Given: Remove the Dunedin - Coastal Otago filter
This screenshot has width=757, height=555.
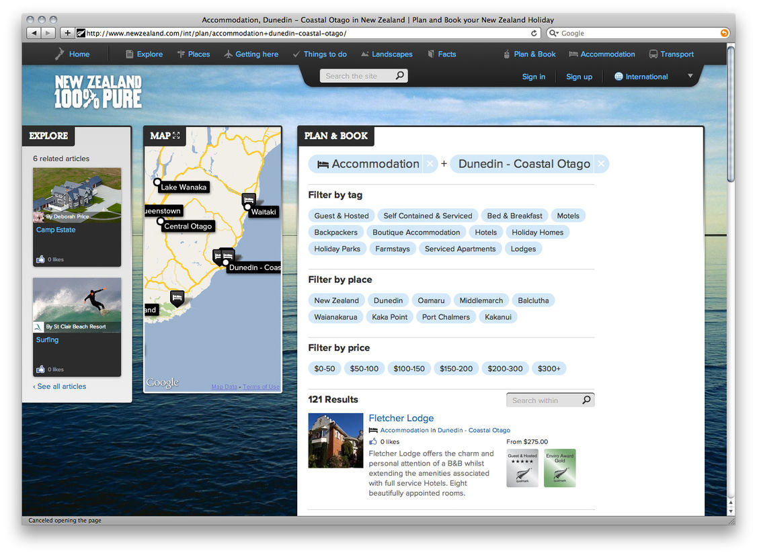Looking at the screenshot, I should pos(601,164).
